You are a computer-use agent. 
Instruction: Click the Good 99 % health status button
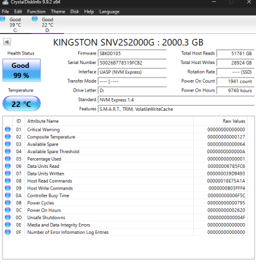pyautogui.click(x=21, y=70)
